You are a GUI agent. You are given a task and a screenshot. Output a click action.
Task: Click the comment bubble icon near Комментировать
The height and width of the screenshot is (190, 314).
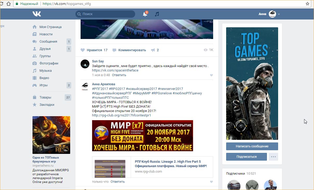tap(114, 50)
